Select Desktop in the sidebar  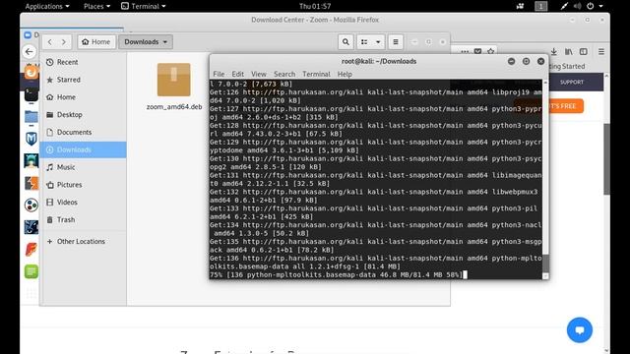coord(83,115)
